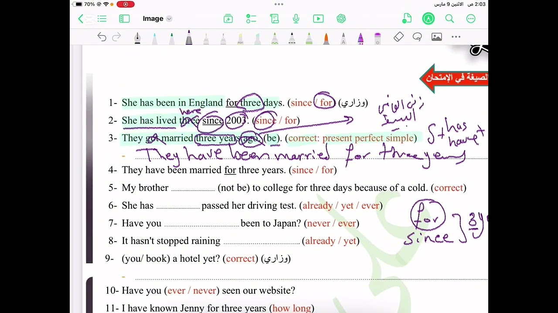Select the black fountain pen tool
Image resolution: width=558 pixels, height=313 pixels.
[137, 38]
